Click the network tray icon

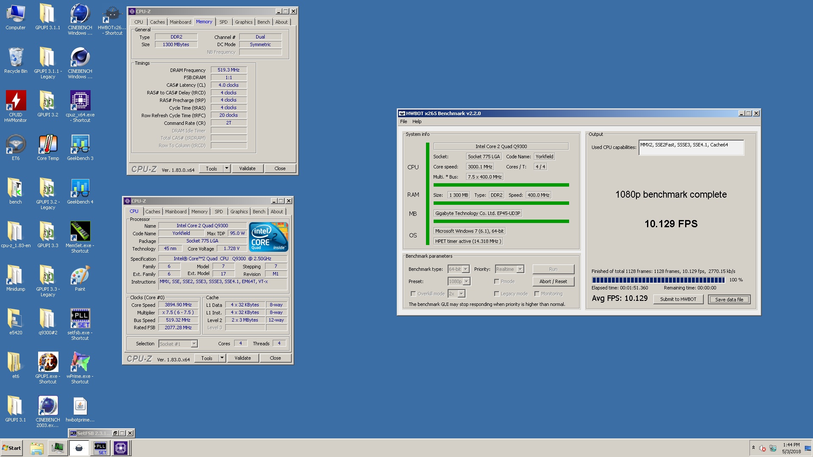773,448
